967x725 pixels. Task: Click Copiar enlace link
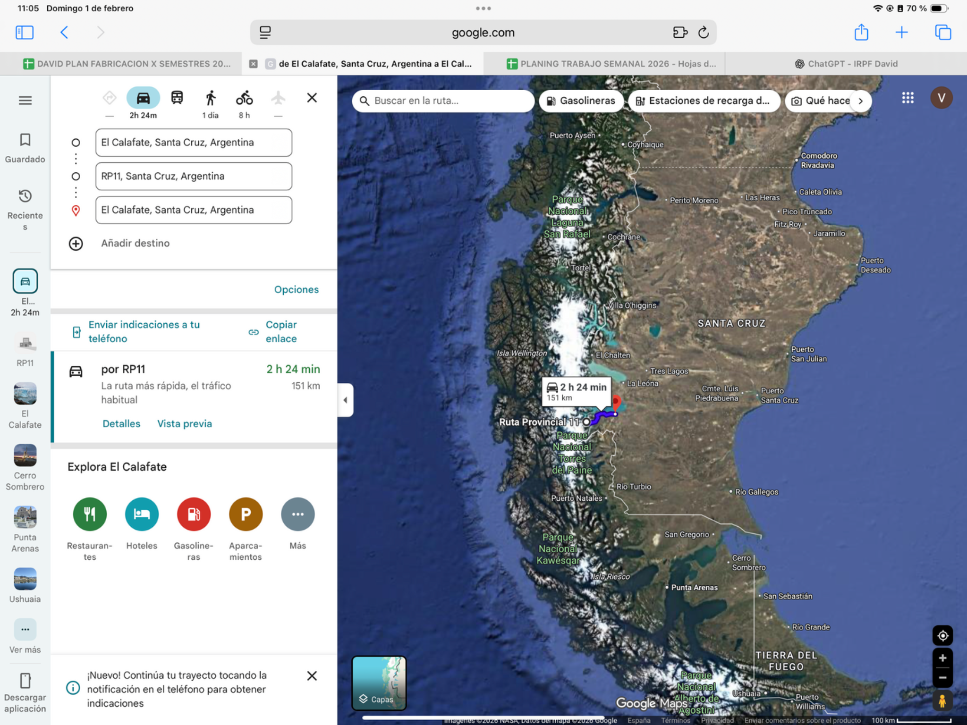coord(274,331)
